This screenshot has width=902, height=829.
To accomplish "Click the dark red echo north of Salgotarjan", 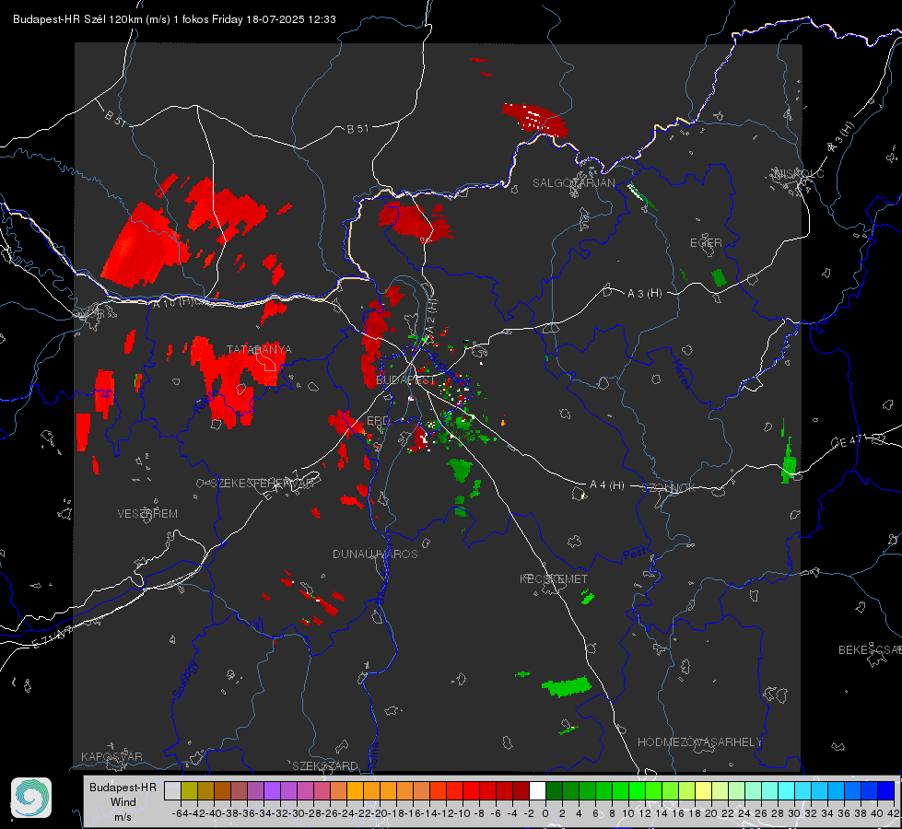I will point(534,120).
